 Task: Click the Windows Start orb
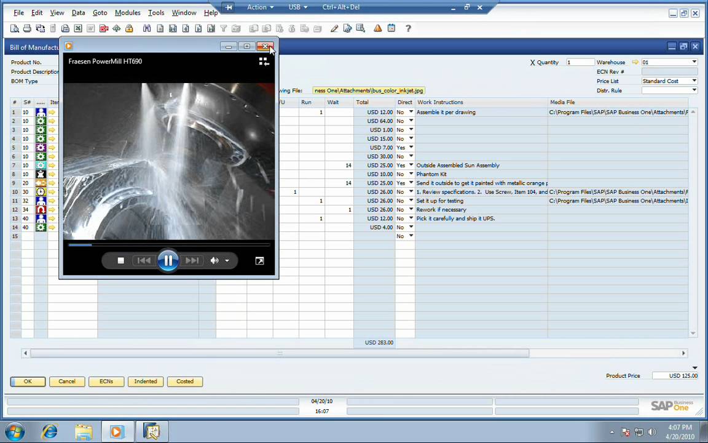coord(15,432)
